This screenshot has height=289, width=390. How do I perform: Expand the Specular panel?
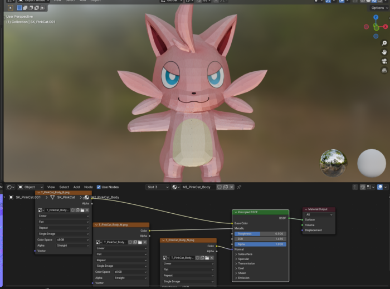242,259
